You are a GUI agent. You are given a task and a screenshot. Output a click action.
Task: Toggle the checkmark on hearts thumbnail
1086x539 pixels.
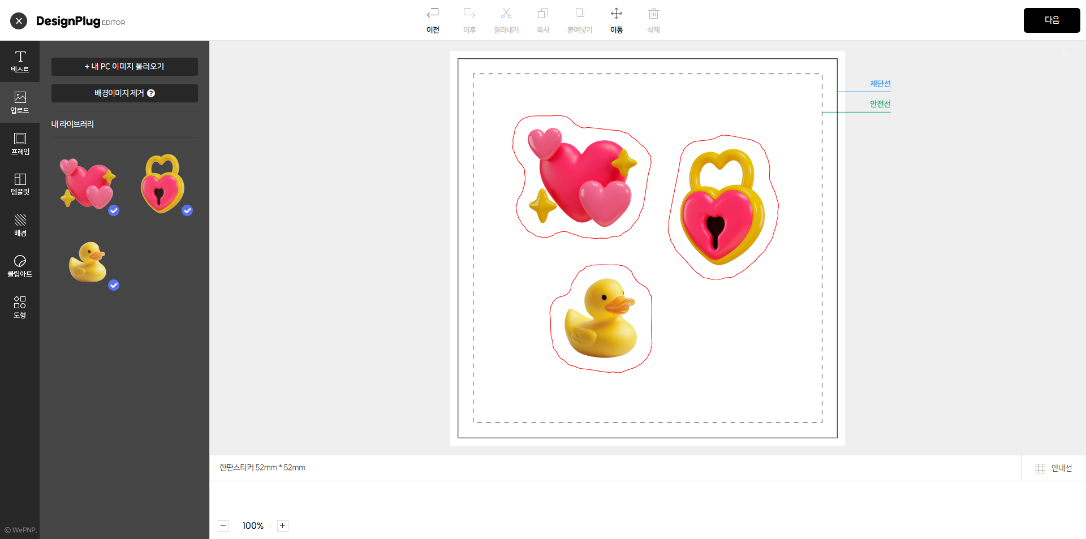pos(114,210)
